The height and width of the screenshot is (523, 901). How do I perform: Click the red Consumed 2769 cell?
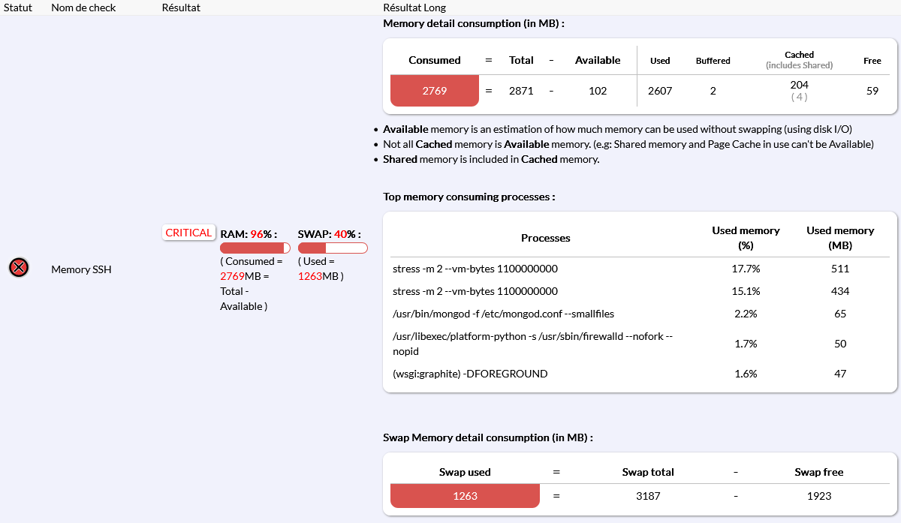[435, 91]
